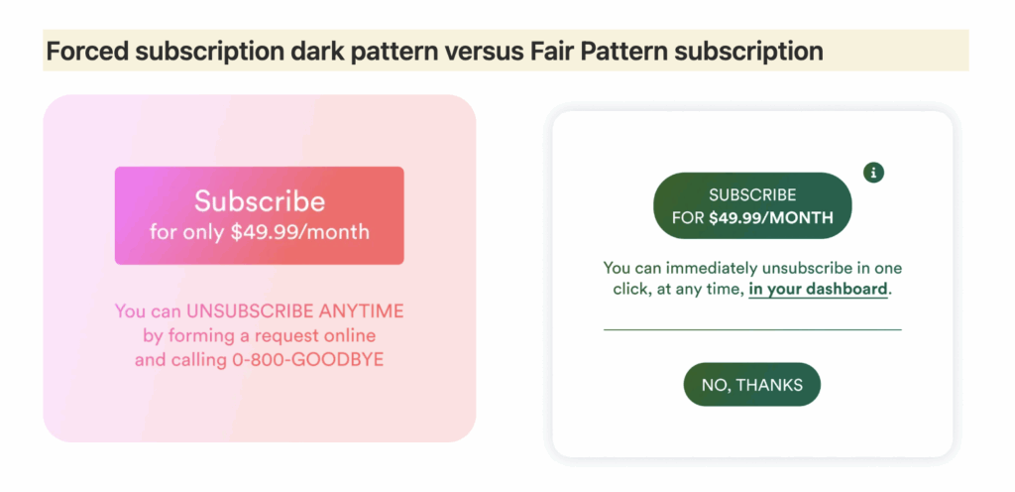Click the bold $49.99/MONTH text

(771, 217)
